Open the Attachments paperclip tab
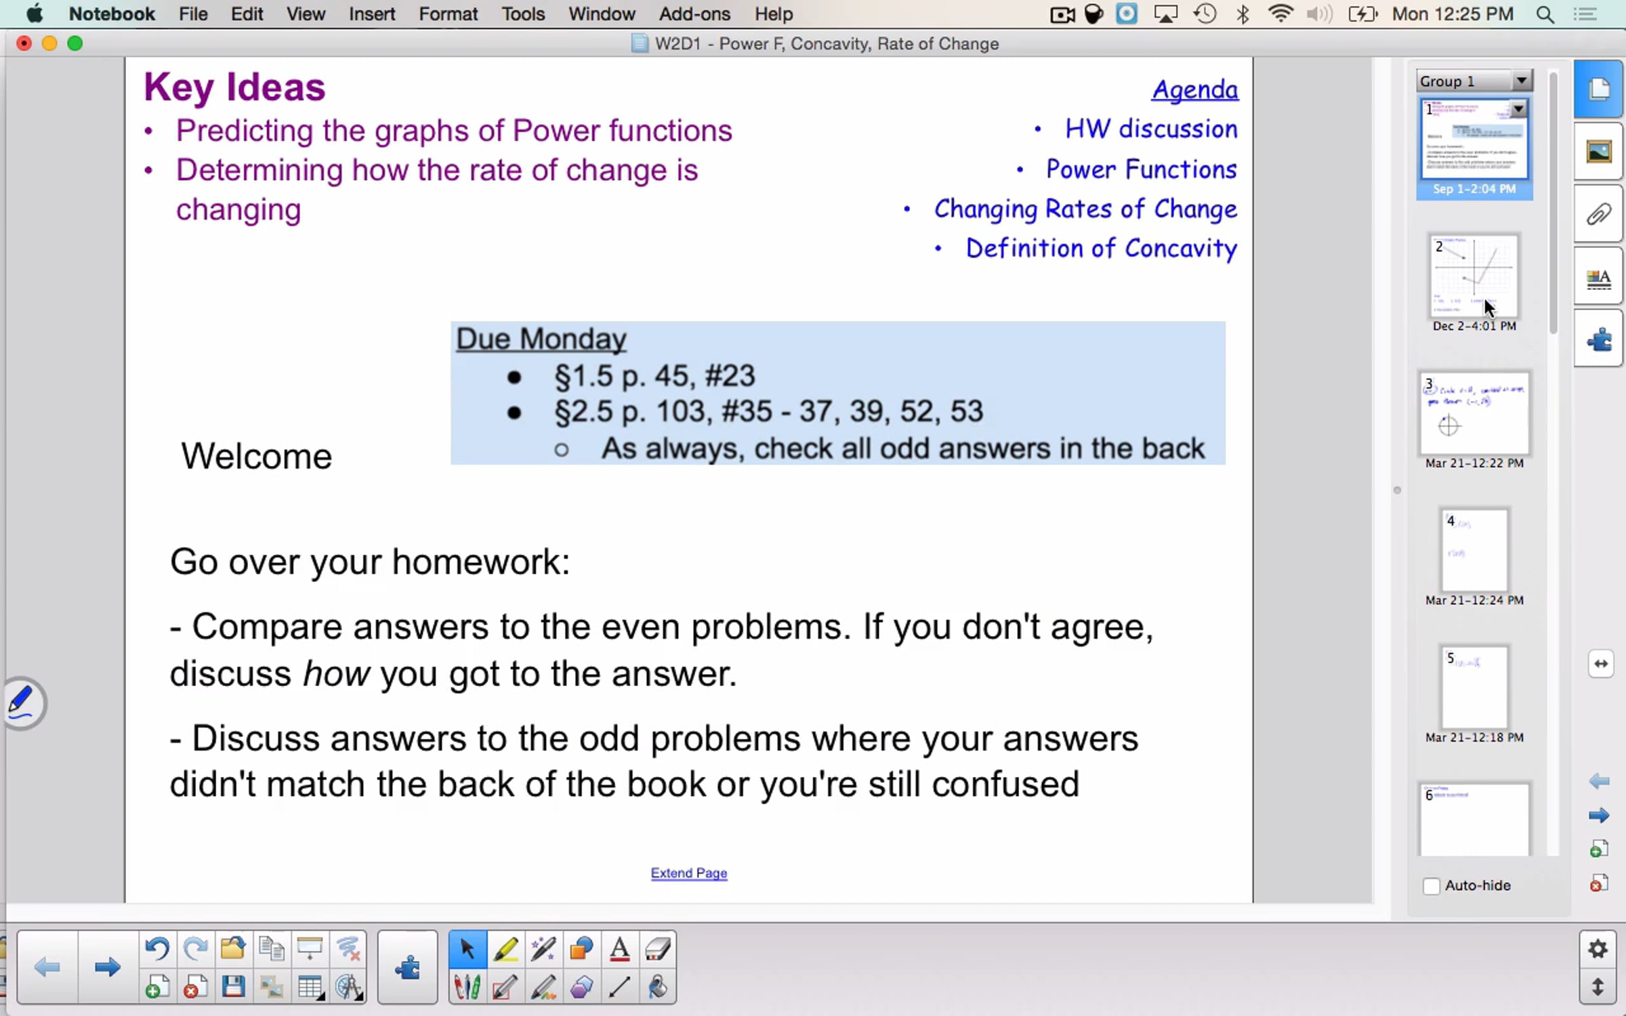Image resolution: width=1626 pixels, height=1016 pixels. pyautogui.click(x=1598, y=215)
